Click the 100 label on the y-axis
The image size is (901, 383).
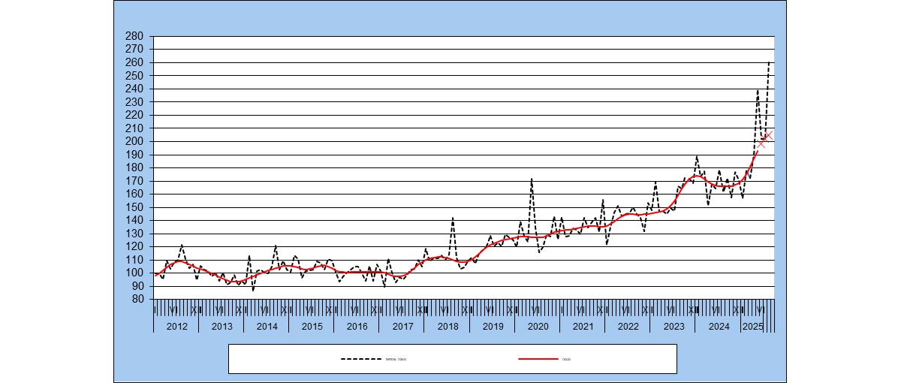[134, 273]
